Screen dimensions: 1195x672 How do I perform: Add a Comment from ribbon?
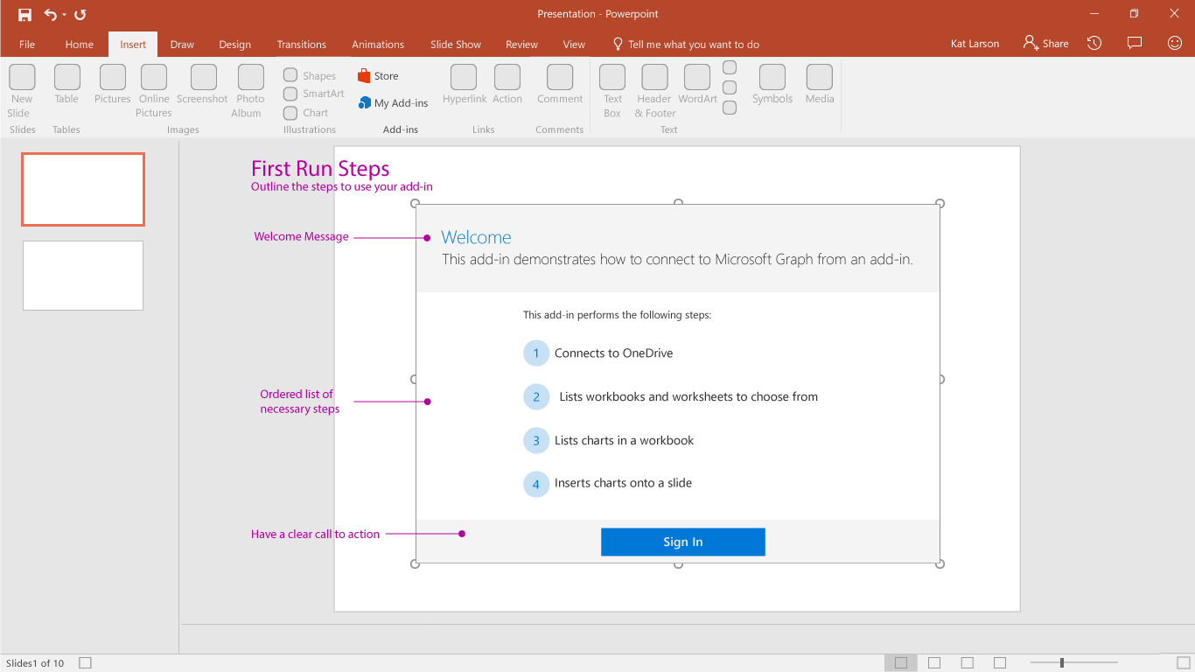(x=560, y=85)
